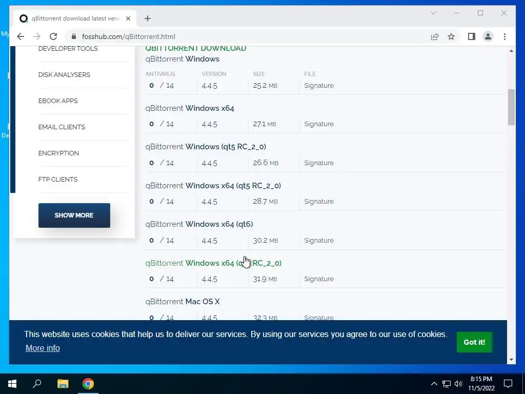Go back to the previous page
This screenshot has height=394, width=525.
coord(21,36)
